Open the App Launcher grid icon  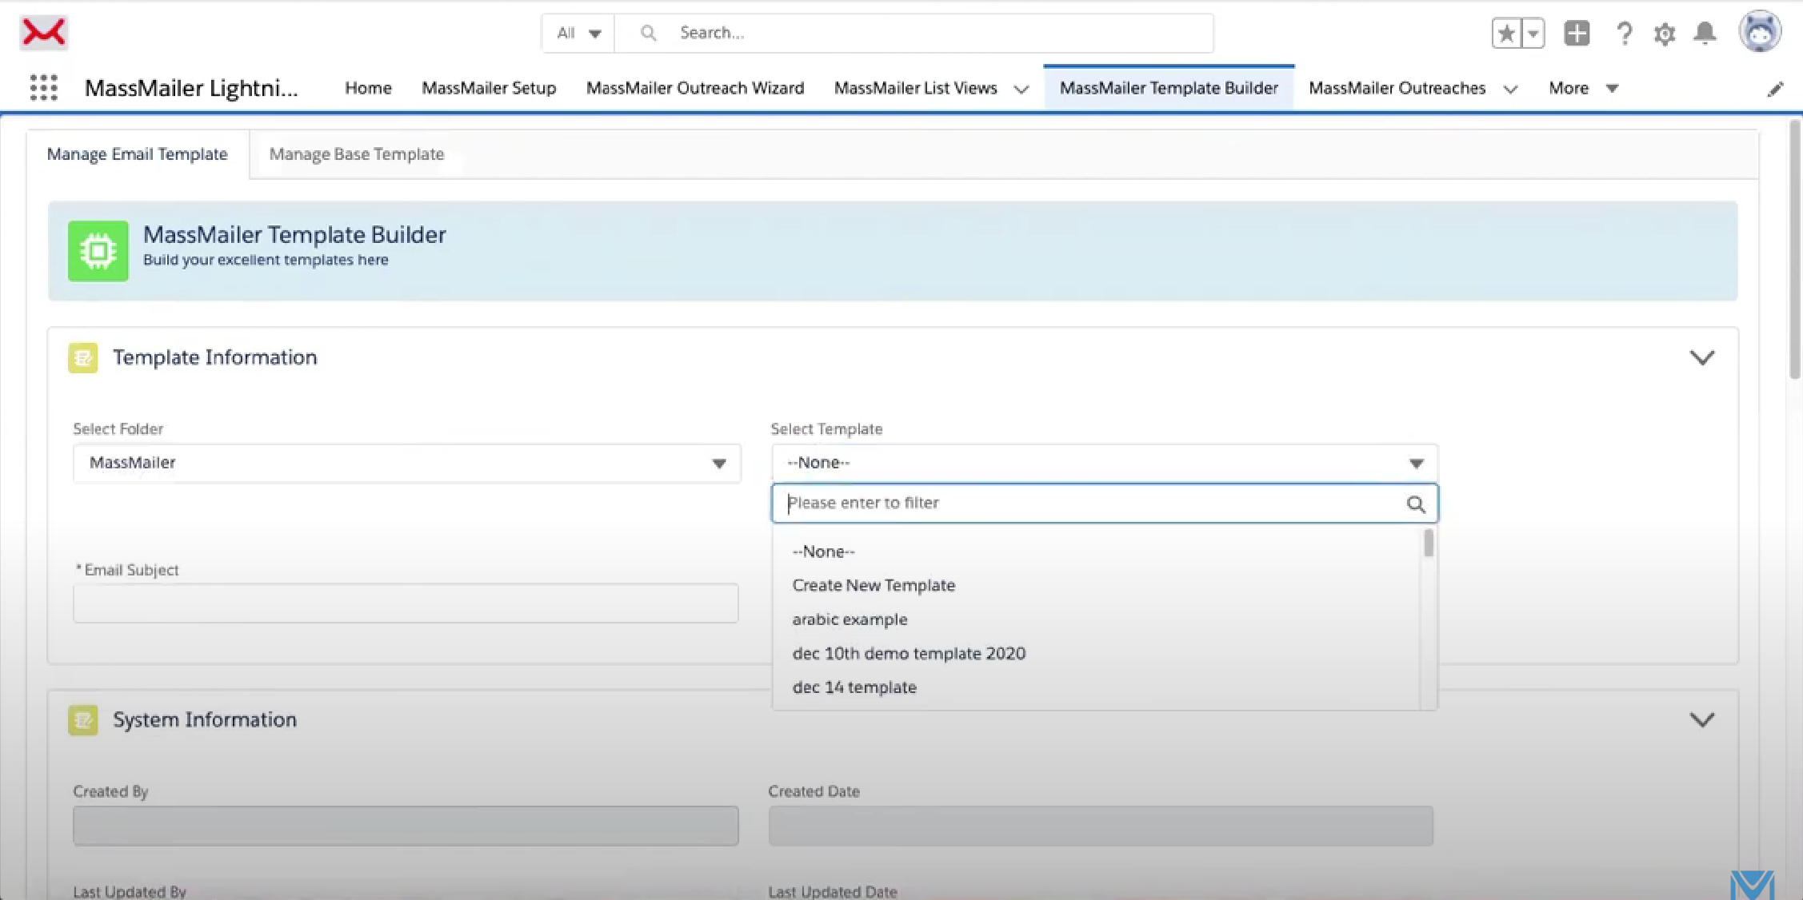click(x=43, y=87)
